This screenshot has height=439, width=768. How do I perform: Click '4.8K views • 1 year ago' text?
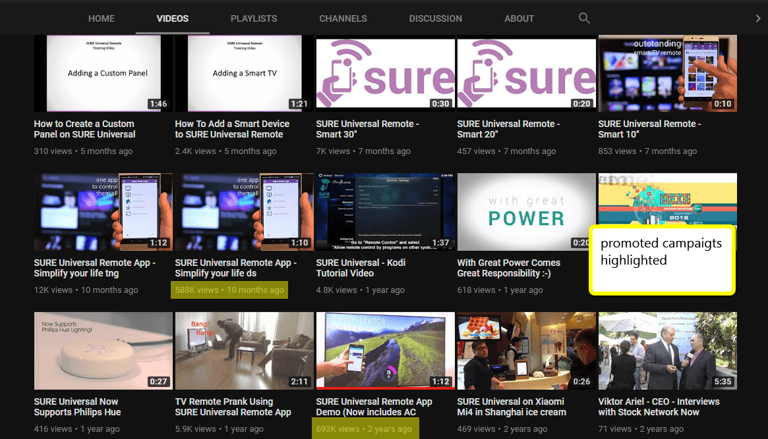pos(361,290)
